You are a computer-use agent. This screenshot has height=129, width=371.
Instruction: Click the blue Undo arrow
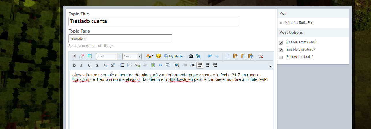click(209, 56)
